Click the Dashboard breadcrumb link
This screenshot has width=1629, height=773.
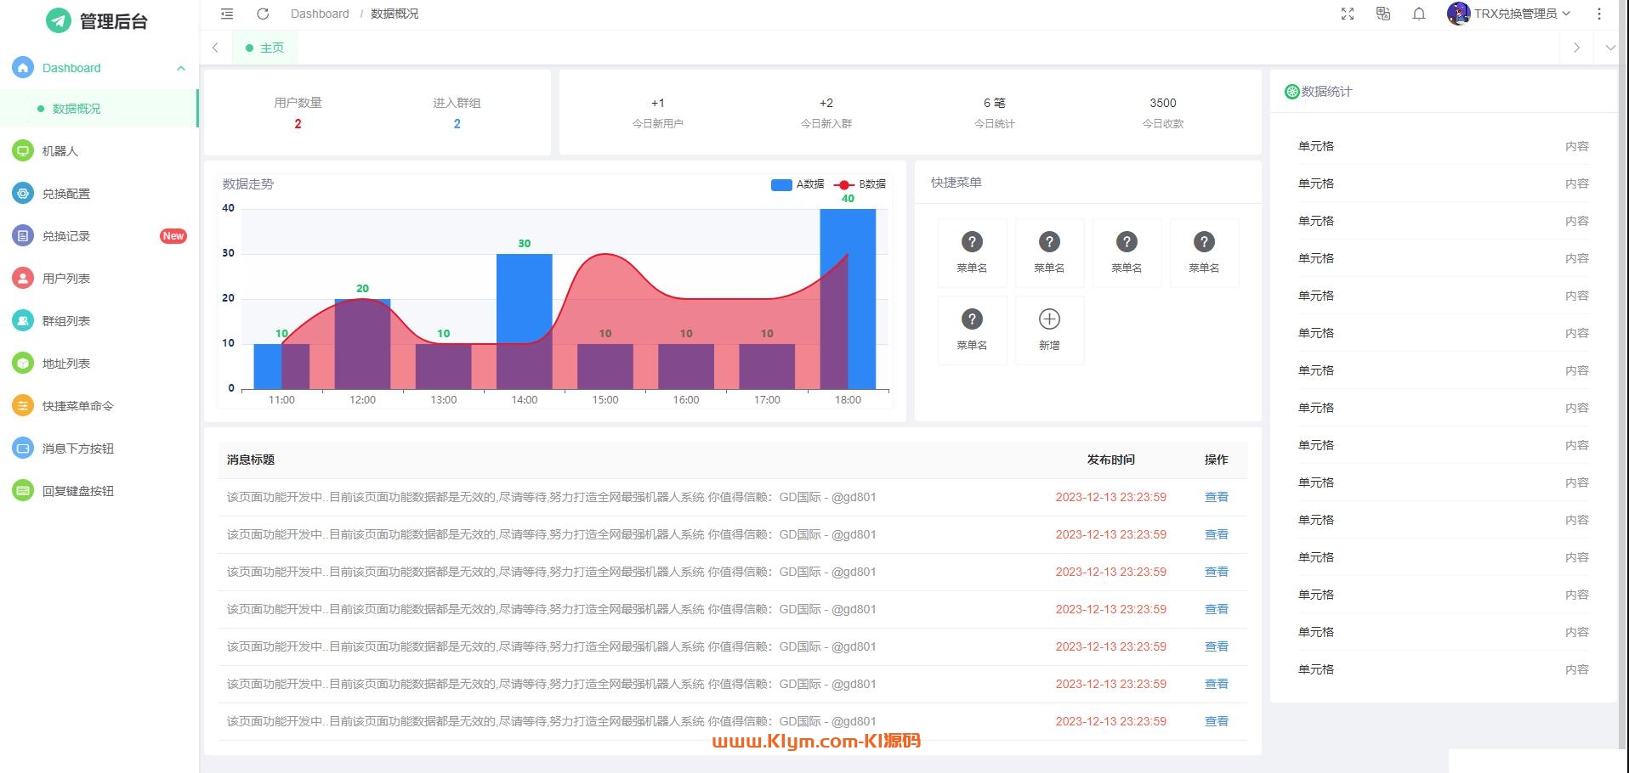pos(320,14)
